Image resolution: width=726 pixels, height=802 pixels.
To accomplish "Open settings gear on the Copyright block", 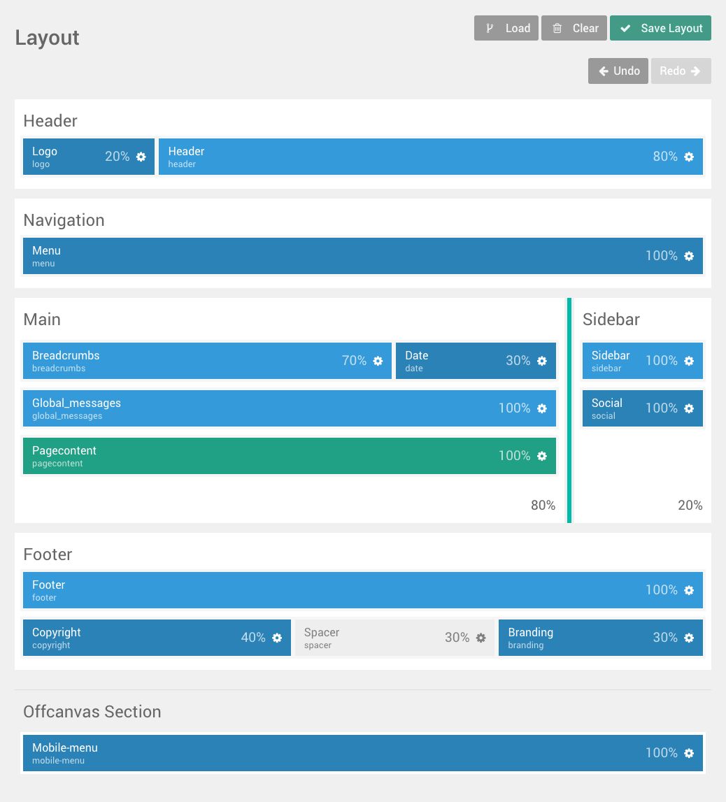I will [x=276, y=638].
